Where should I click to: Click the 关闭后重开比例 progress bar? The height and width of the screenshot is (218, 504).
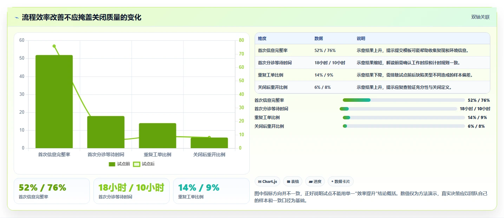coord(404,126)
